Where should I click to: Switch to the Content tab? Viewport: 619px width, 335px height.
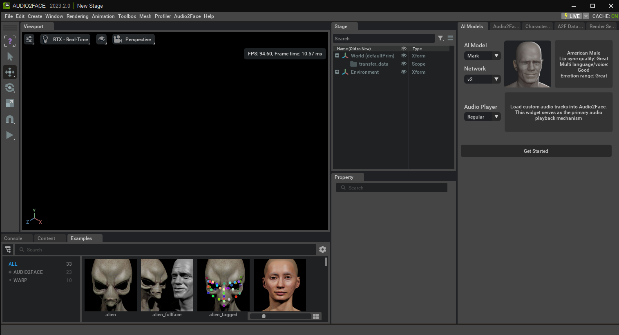pyautogui.click(x=46, y=238)
